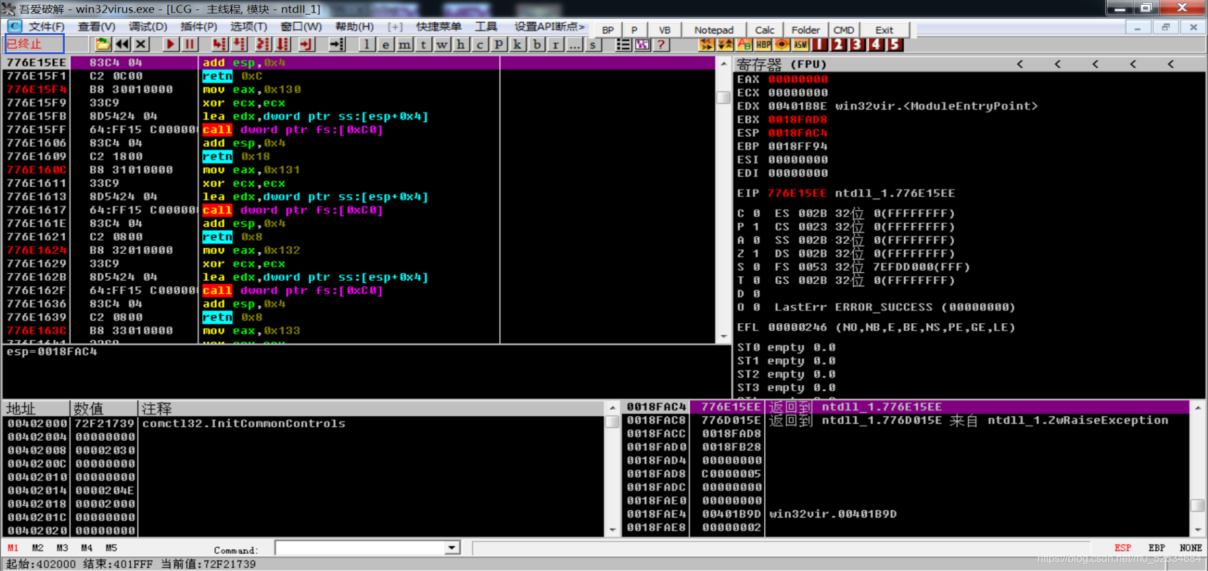Click the red number 5 toolbar icon

(x=895, y=44)
